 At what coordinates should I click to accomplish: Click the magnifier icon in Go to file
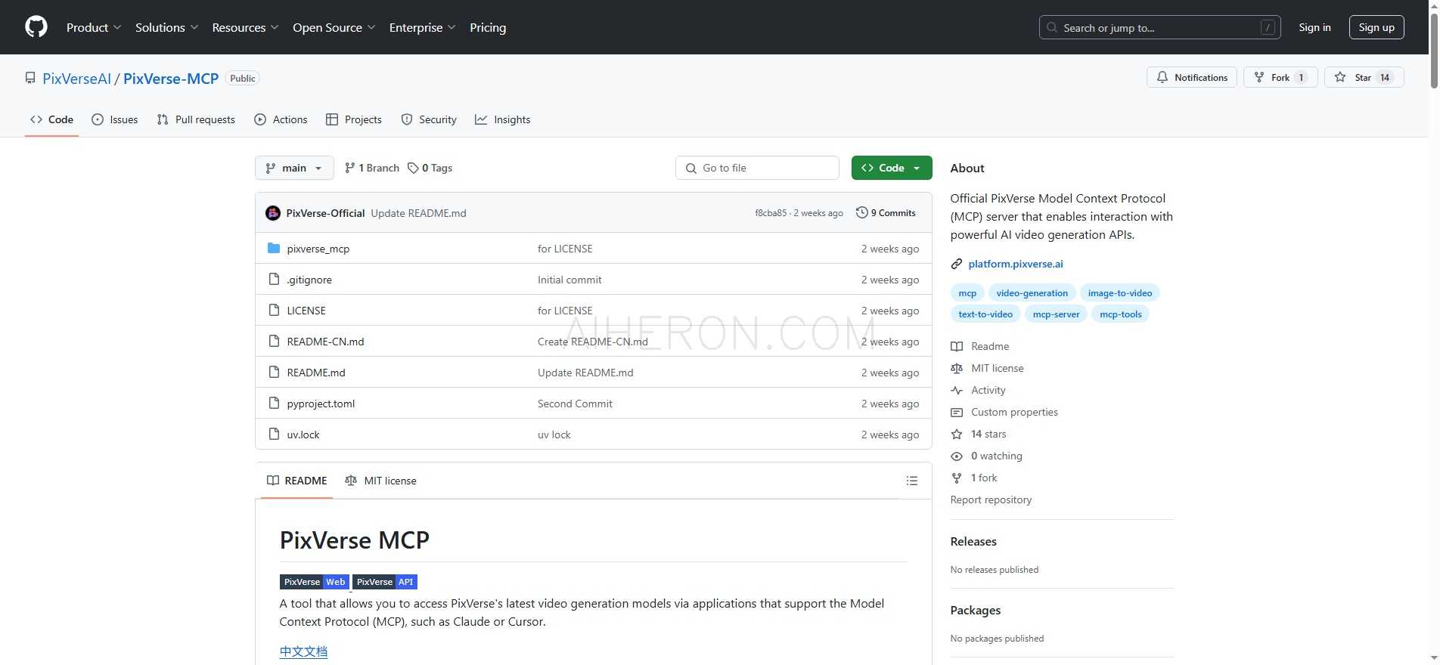pos(691,168)
